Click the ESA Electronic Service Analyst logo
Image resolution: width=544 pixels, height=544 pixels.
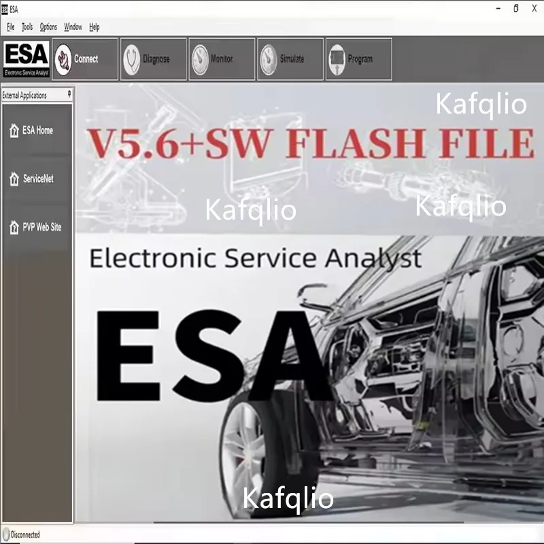pos(27,59)
